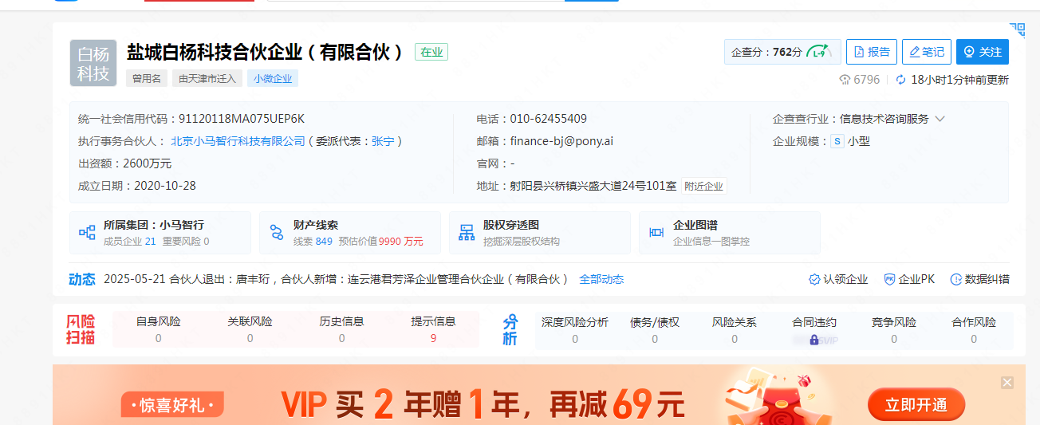The height and width of the screenshot is (425, 1040).
Task: Click the 股权穿透图 structure icon
Action: 467,233
